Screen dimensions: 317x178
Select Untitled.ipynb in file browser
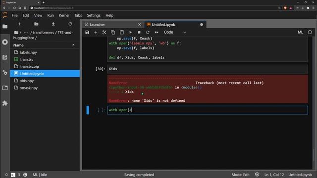pos(45,74)
